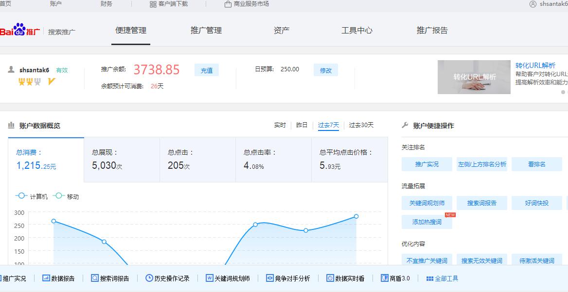The image size is (568, 292).
Task: Click the 充值 button to recharge balance
Action: pyautogui.click(x=206, y=70)
